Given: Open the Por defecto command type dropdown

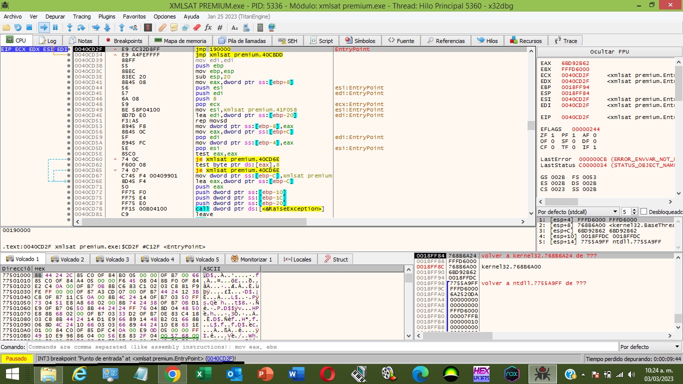Looking at the screenshot, I should [x=650, y=346].
